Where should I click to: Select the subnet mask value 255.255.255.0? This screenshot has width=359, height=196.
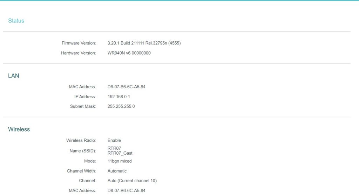point(121,106)
